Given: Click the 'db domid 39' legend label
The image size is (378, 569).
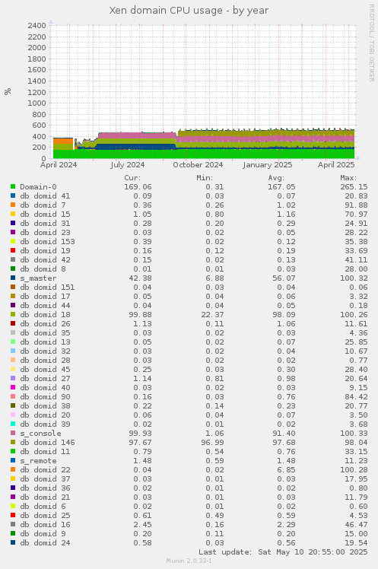Looking at the screenshot, I should point(45,424).
